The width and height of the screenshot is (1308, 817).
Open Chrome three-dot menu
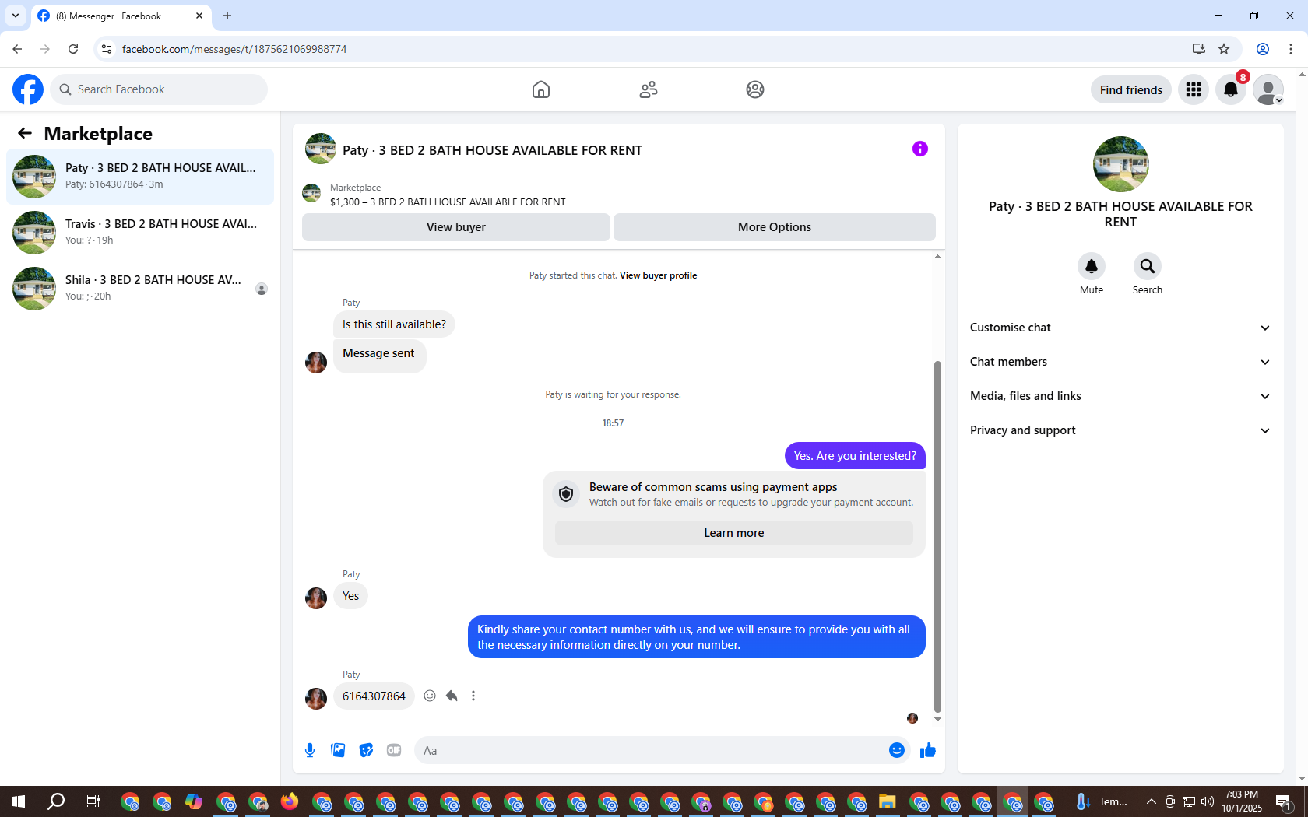[x=1291, y=49]
